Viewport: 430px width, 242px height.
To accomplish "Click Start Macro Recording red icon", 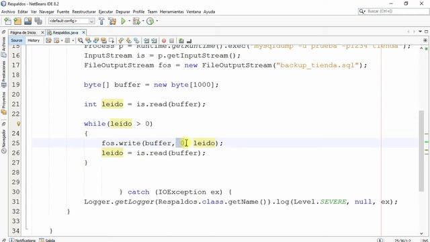I will [x=164, y=40].
